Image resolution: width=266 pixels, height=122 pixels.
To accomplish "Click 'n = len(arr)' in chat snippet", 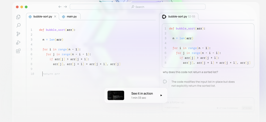I will coord(183,38).
